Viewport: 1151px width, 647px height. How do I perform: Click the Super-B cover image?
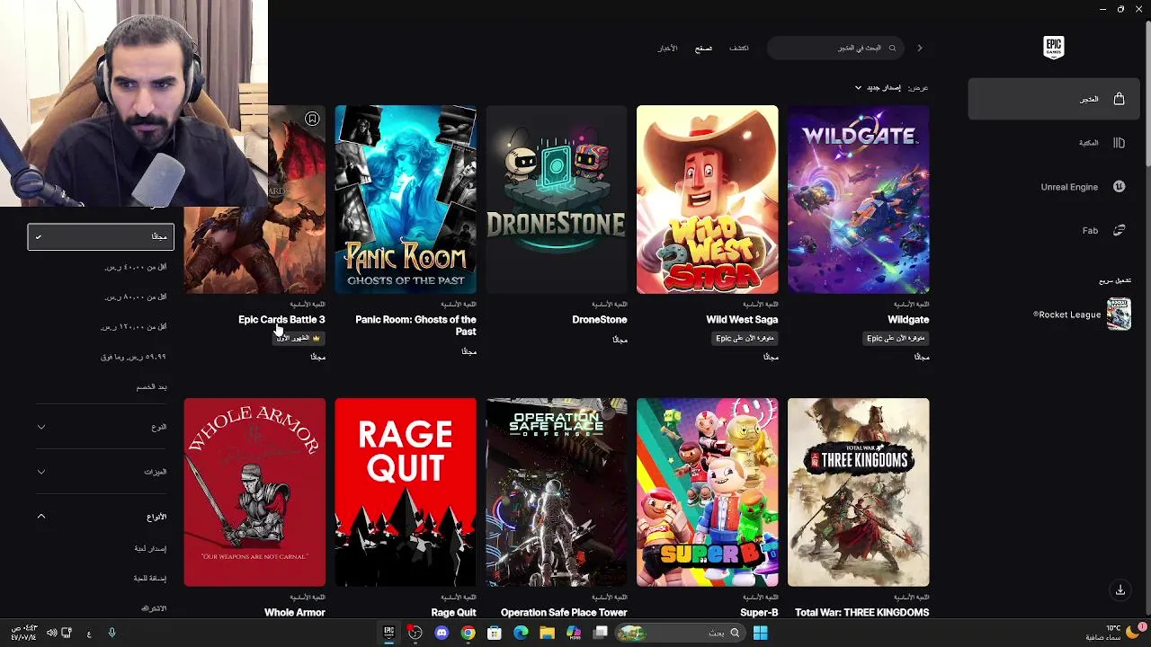click(708, 492)
